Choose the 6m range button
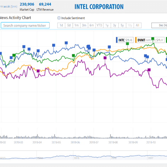The width and height of the screenshot is (167, 167). 91,25
